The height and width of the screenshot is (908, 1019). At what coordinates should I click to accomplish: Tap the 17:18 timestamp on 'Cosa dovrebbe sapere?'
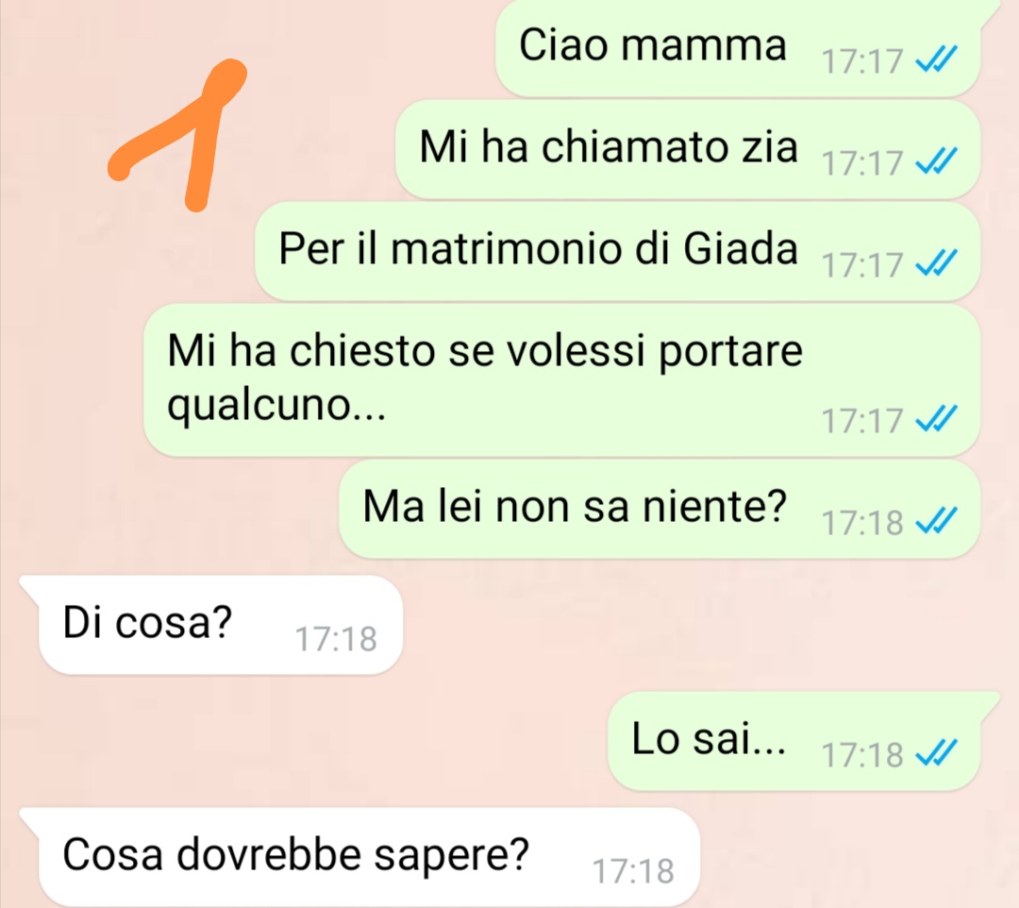634,871
